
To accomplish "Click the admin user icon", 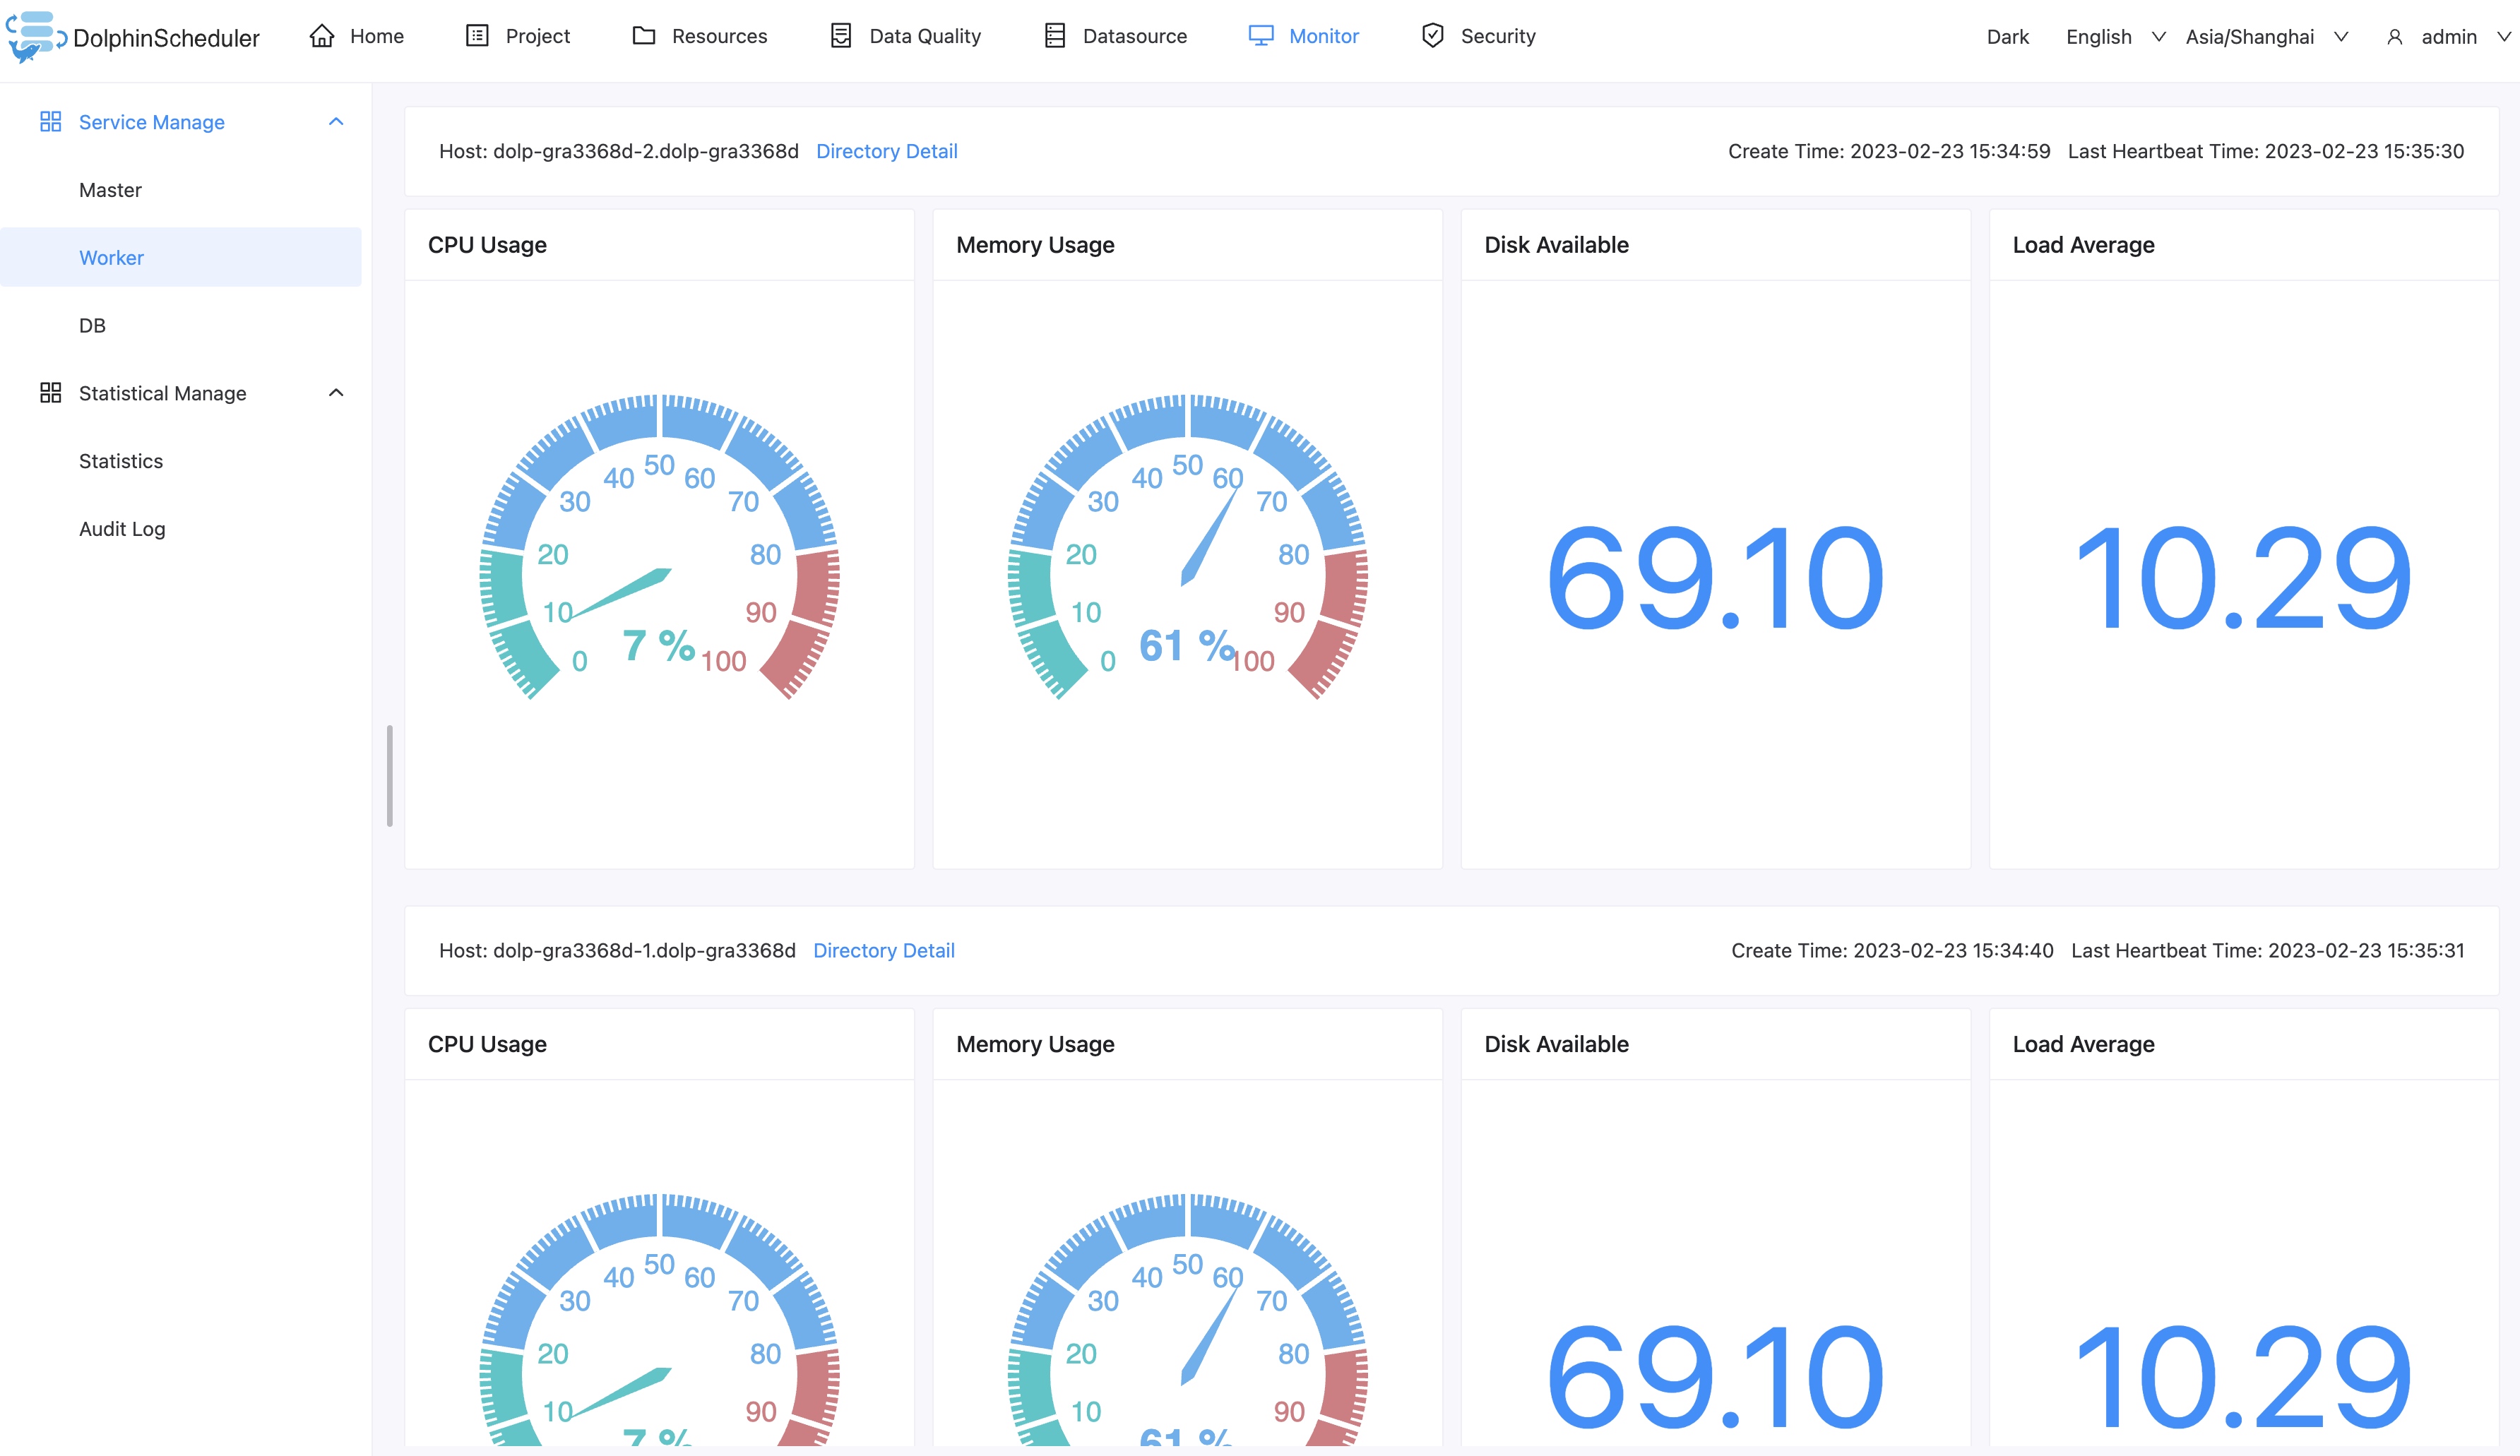I will [x=2394, y=37].
